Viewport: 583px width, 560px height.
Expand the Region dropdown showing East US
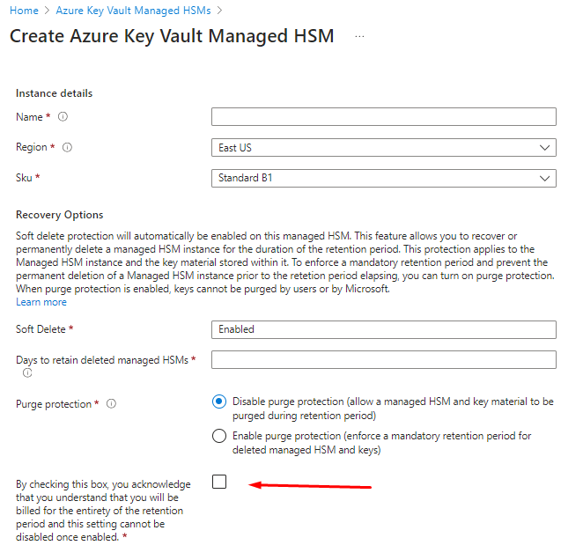pos(383,148)
